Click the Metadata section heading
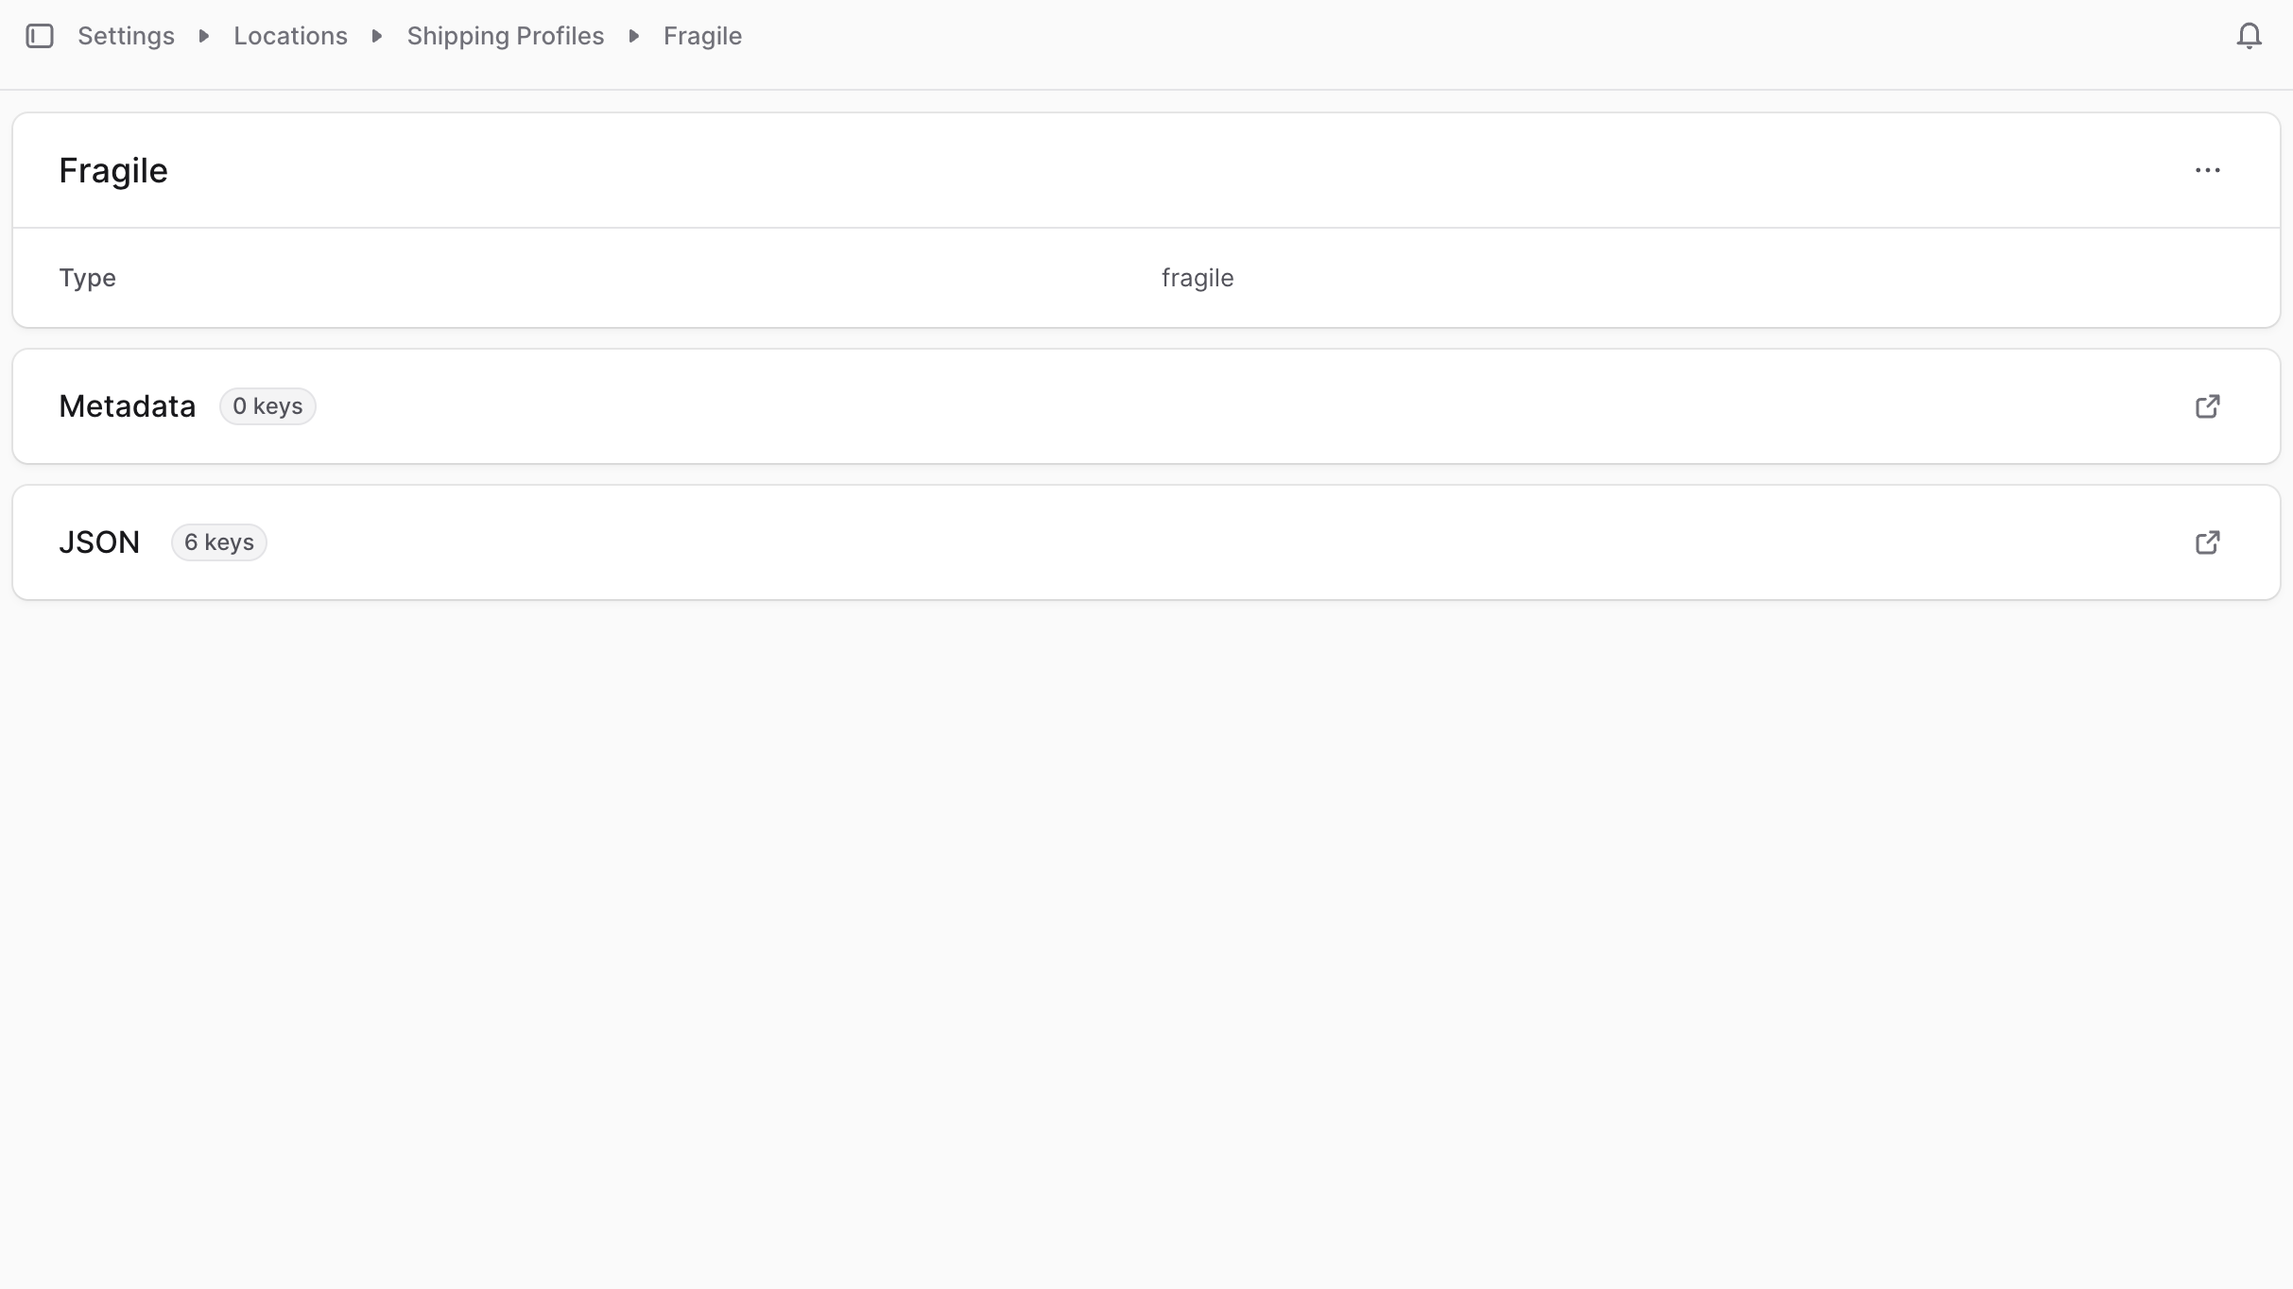Image resolution: width=2293 pixels, height=1289 pixels. tap(127, 406)
